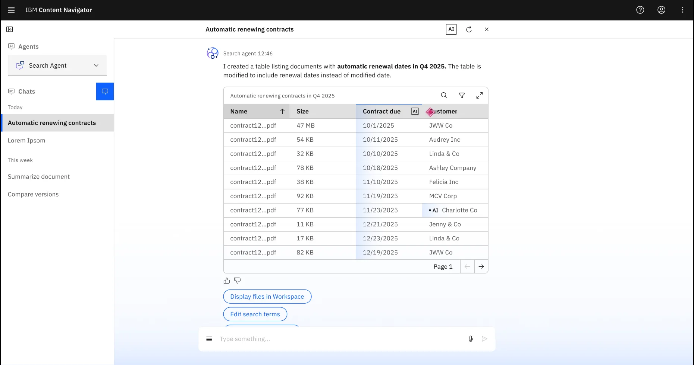Image resolution: width=694 pixels, height=365 pixels.
Task: Click the 12/21/2025 contract due date
Action: click(380, 224)
